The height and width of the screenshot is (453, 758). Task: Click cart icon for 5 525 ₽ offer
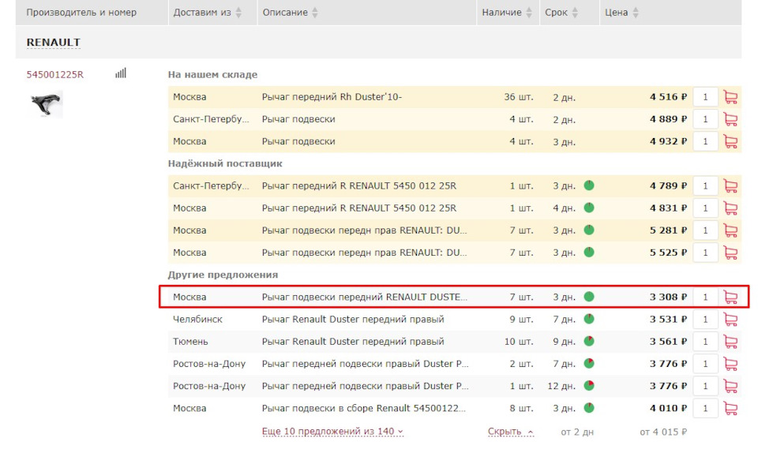(730, 253)
